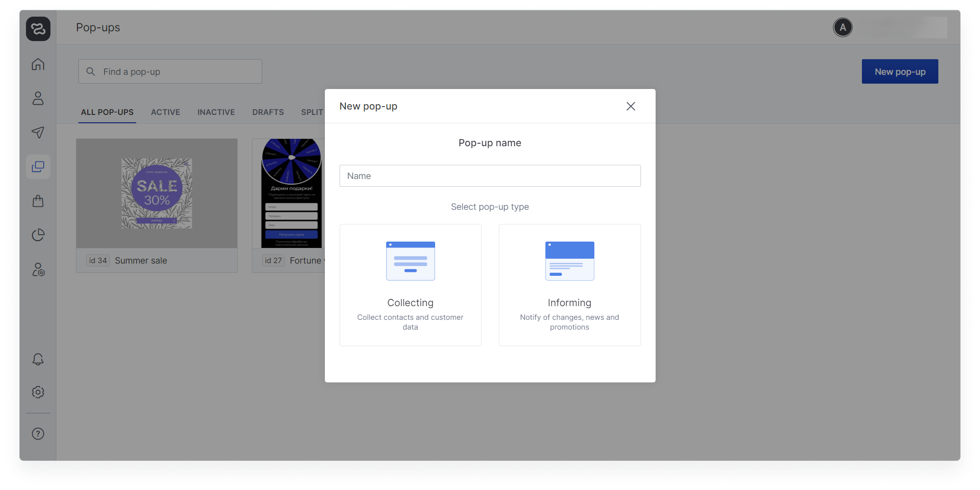Viewport: 980px width, 490px height.
Task: Select the pop-ups sidebar icon
Action: [x=38, y=167]
